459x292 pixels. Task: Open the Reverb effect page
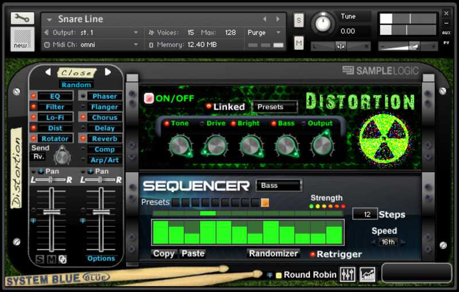click(x=104, y=139)
